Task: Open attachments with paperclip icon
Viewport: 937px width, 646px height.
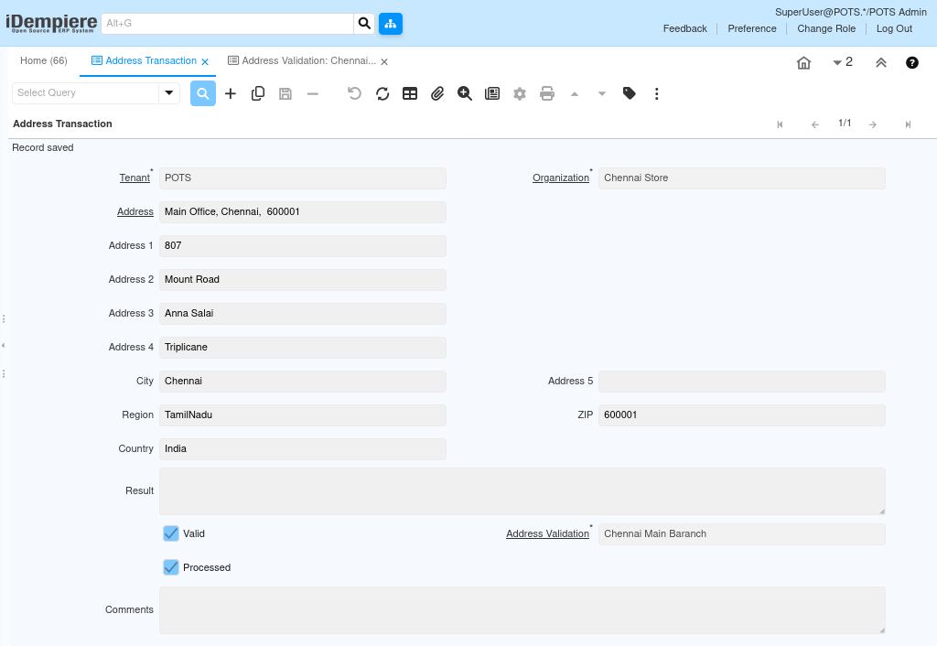Action: coord(437,93)
